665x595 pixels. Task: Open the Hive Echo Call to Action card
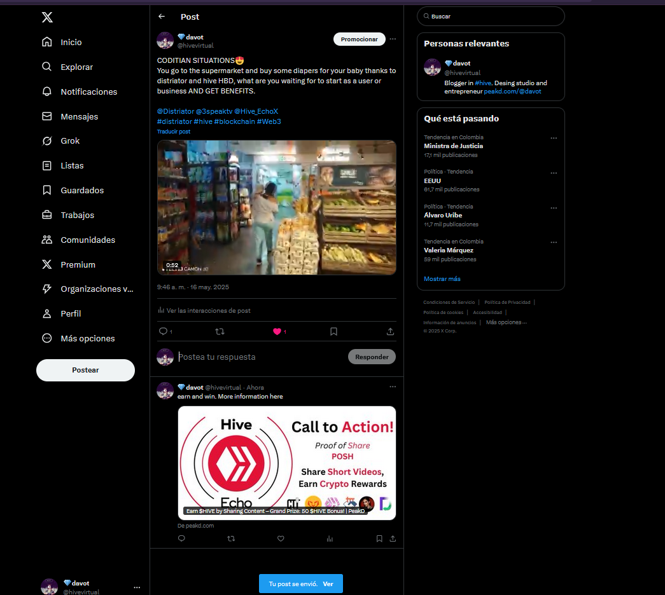pos(287,463)
